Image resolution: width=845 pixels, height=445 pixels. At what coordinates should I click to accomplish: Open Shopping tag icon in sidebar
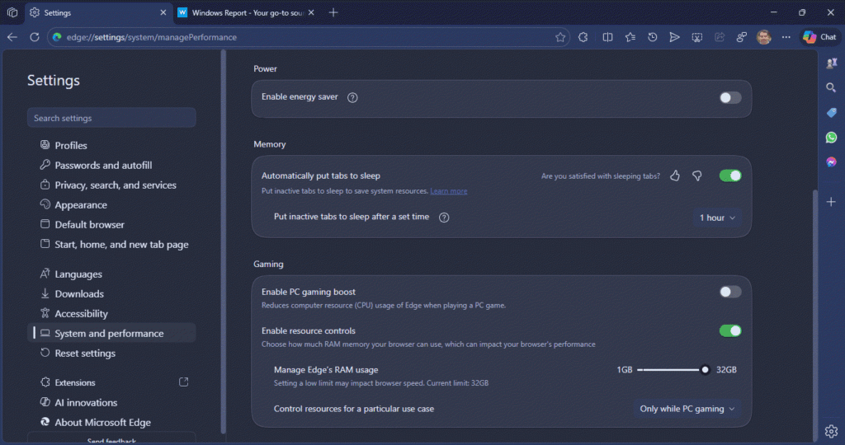[831, 112]
